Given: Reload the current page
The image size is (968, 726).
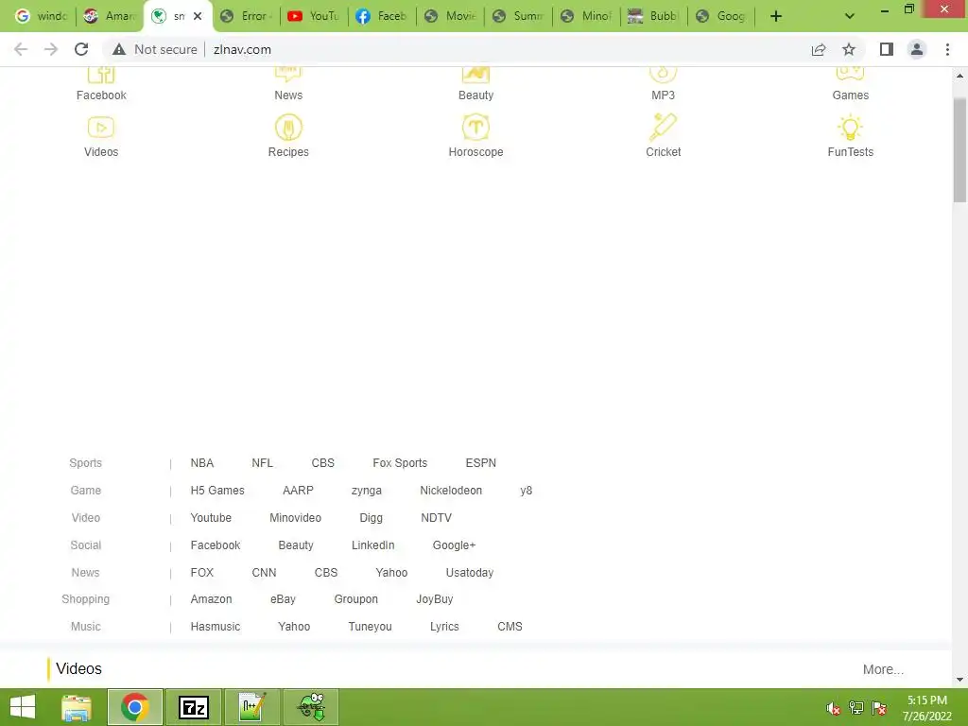Looking at the screenshot, I should [81, 49].
